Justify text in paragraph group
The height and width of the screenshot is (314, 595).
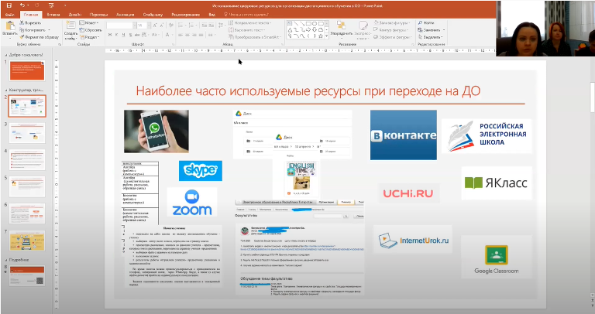tap(201, 35)
